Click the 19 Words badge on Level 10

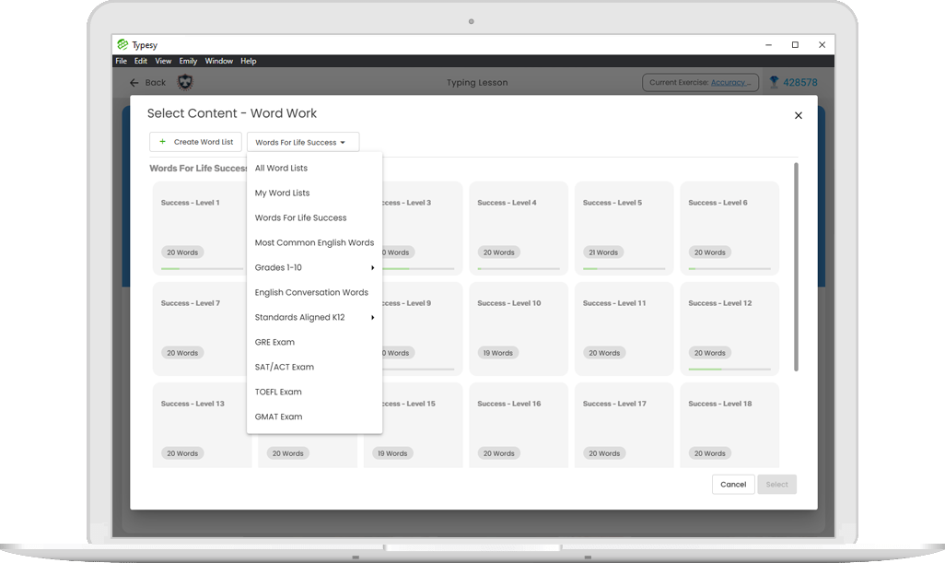(x=497, y=353)
